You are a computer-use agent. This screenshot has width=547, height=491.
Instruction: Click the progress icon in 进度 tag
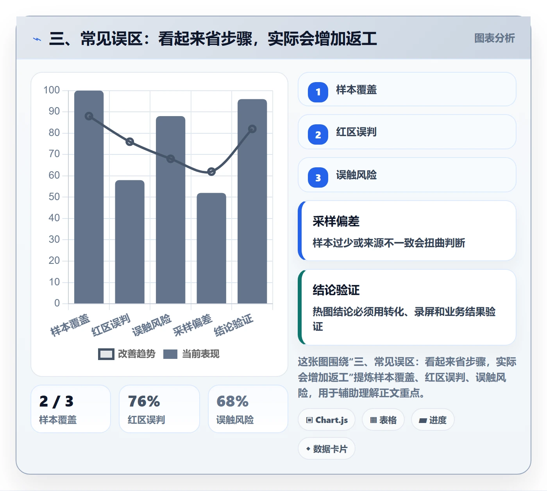coord(423,421)
